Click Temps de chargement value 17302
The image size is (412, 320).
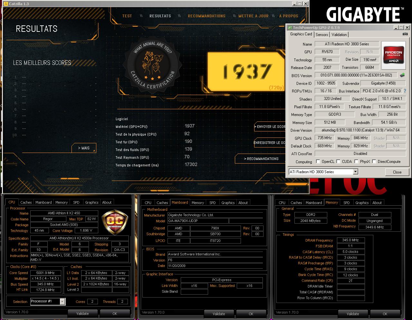[191, 164]
